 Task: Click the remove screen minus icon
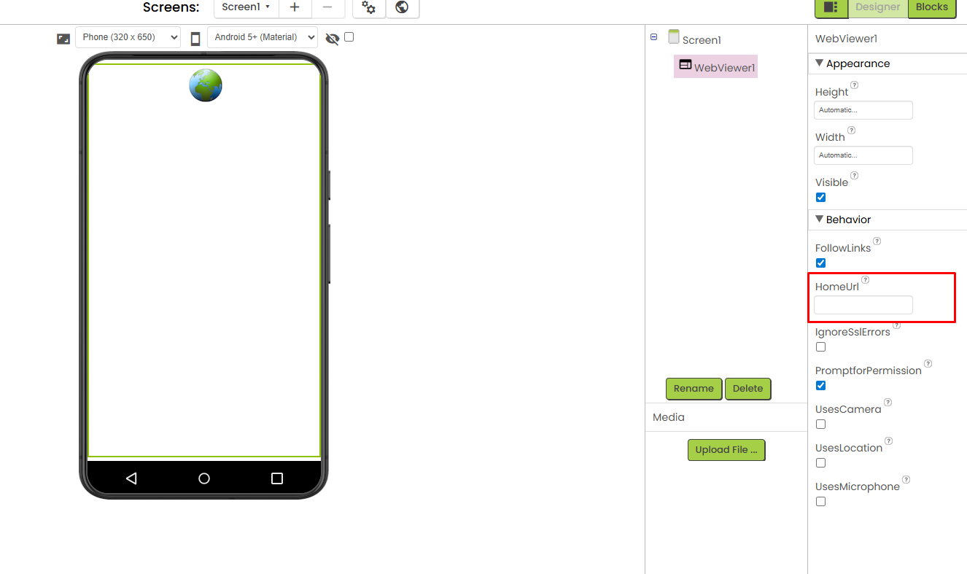click(328, 7)
